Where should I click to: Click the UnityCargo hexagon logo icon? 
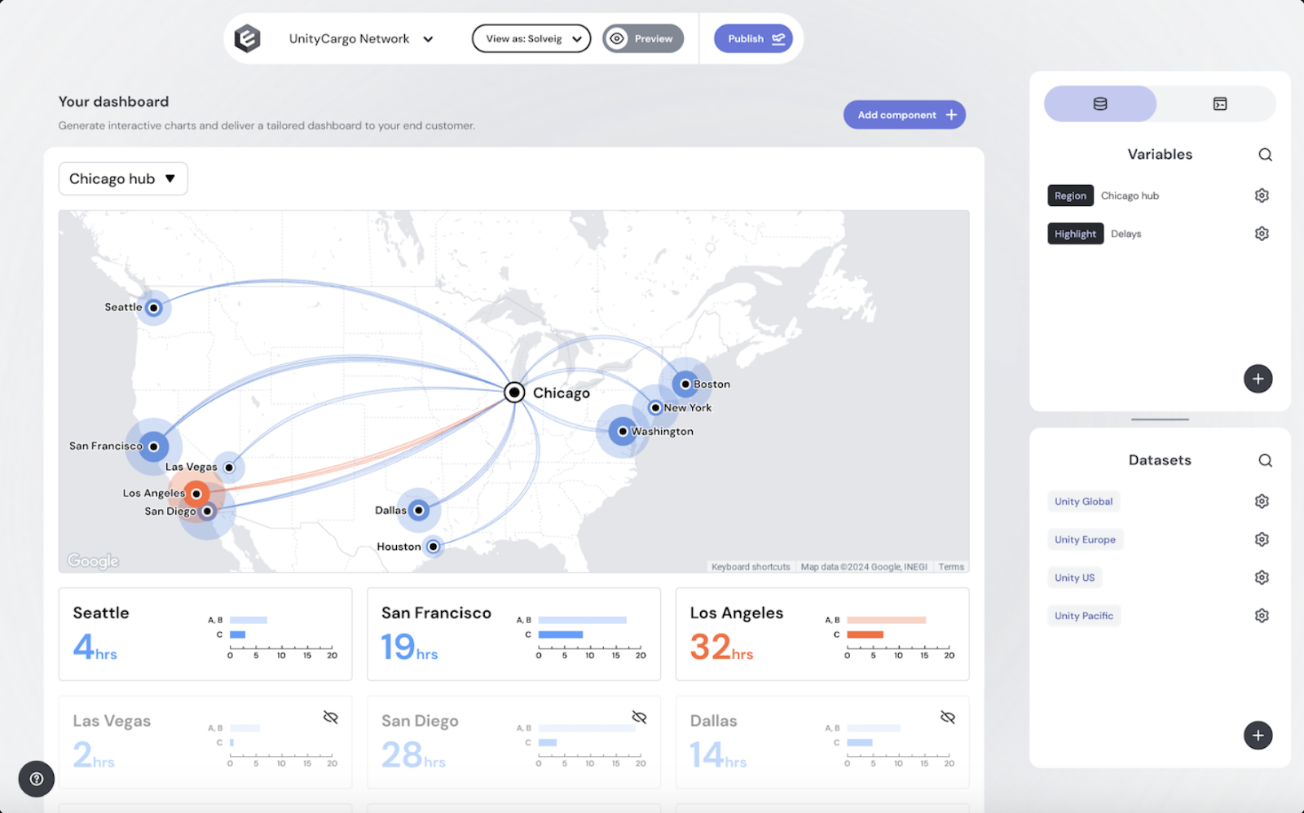point(247,38)
